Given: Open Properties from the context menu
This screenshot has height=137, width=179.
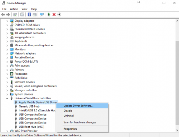Looking at the screenshot, I should coord(82,129).
